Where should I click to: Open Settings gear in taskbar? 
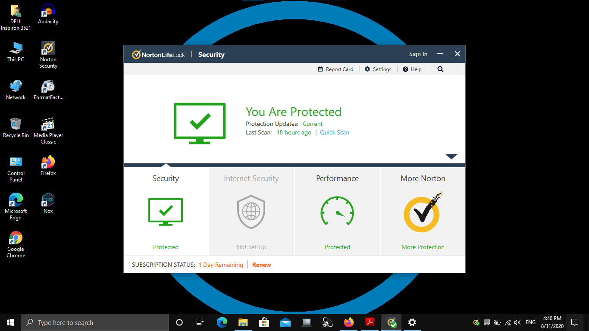coord(412,322)
